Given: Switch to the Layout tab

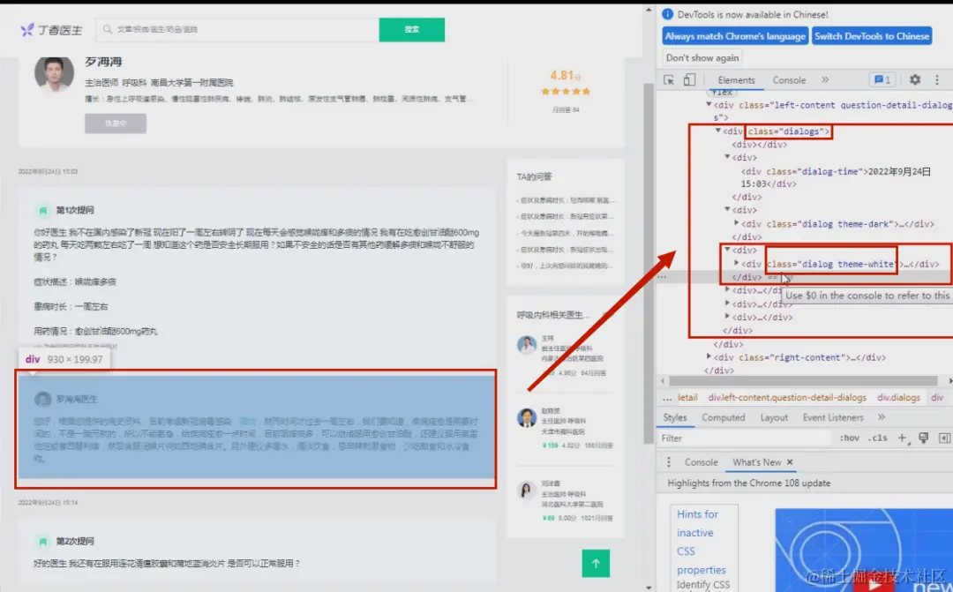Looking at the screenshot, I should coord(774,417).
